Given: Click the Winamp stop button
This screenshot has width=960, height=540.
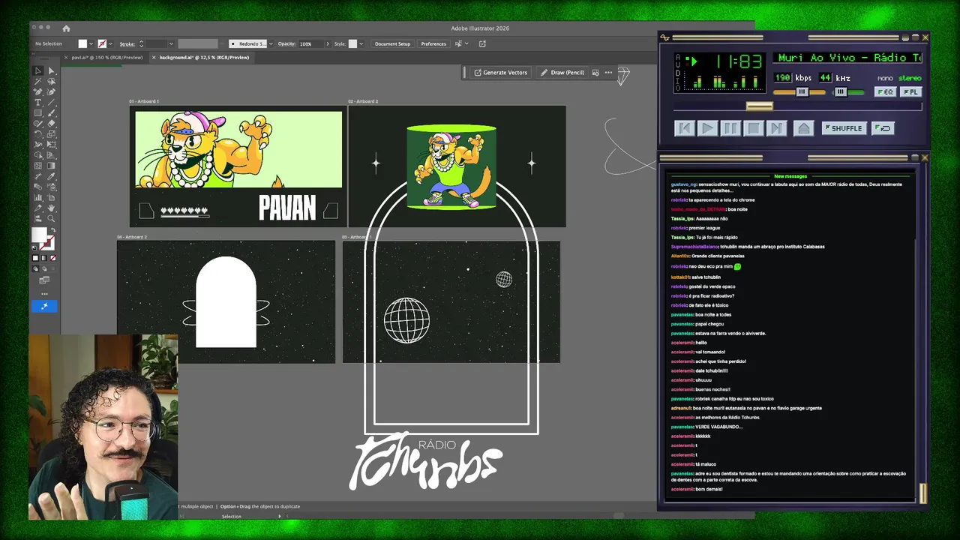Looking at the screenshot, I should (754, 128).
